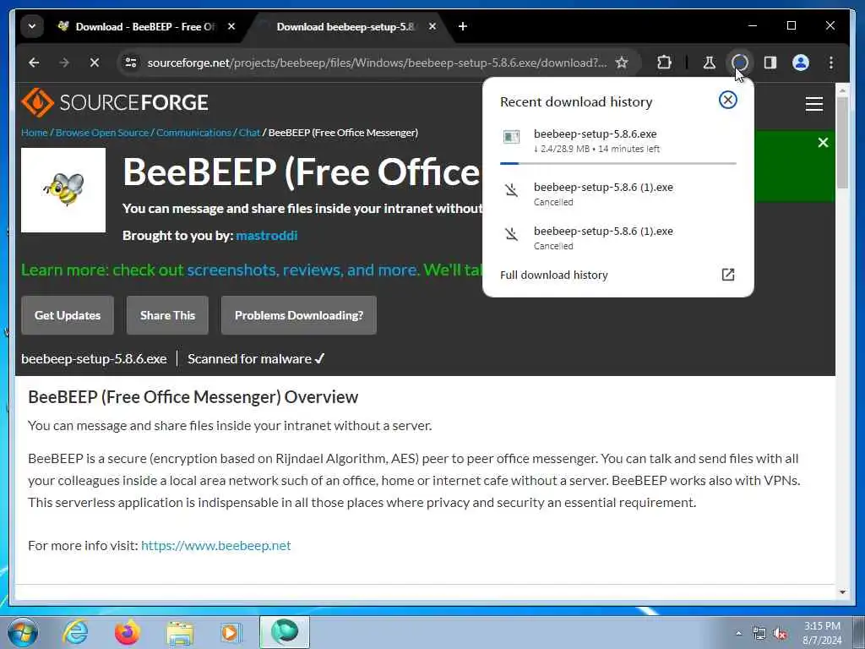
Task: Go to Home breadcrumb
Action: tap(34, 133)
